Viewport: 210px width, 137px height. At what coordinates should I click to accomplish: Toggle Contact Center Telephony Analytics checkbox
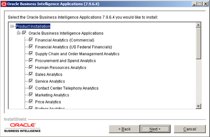point(31,88)
